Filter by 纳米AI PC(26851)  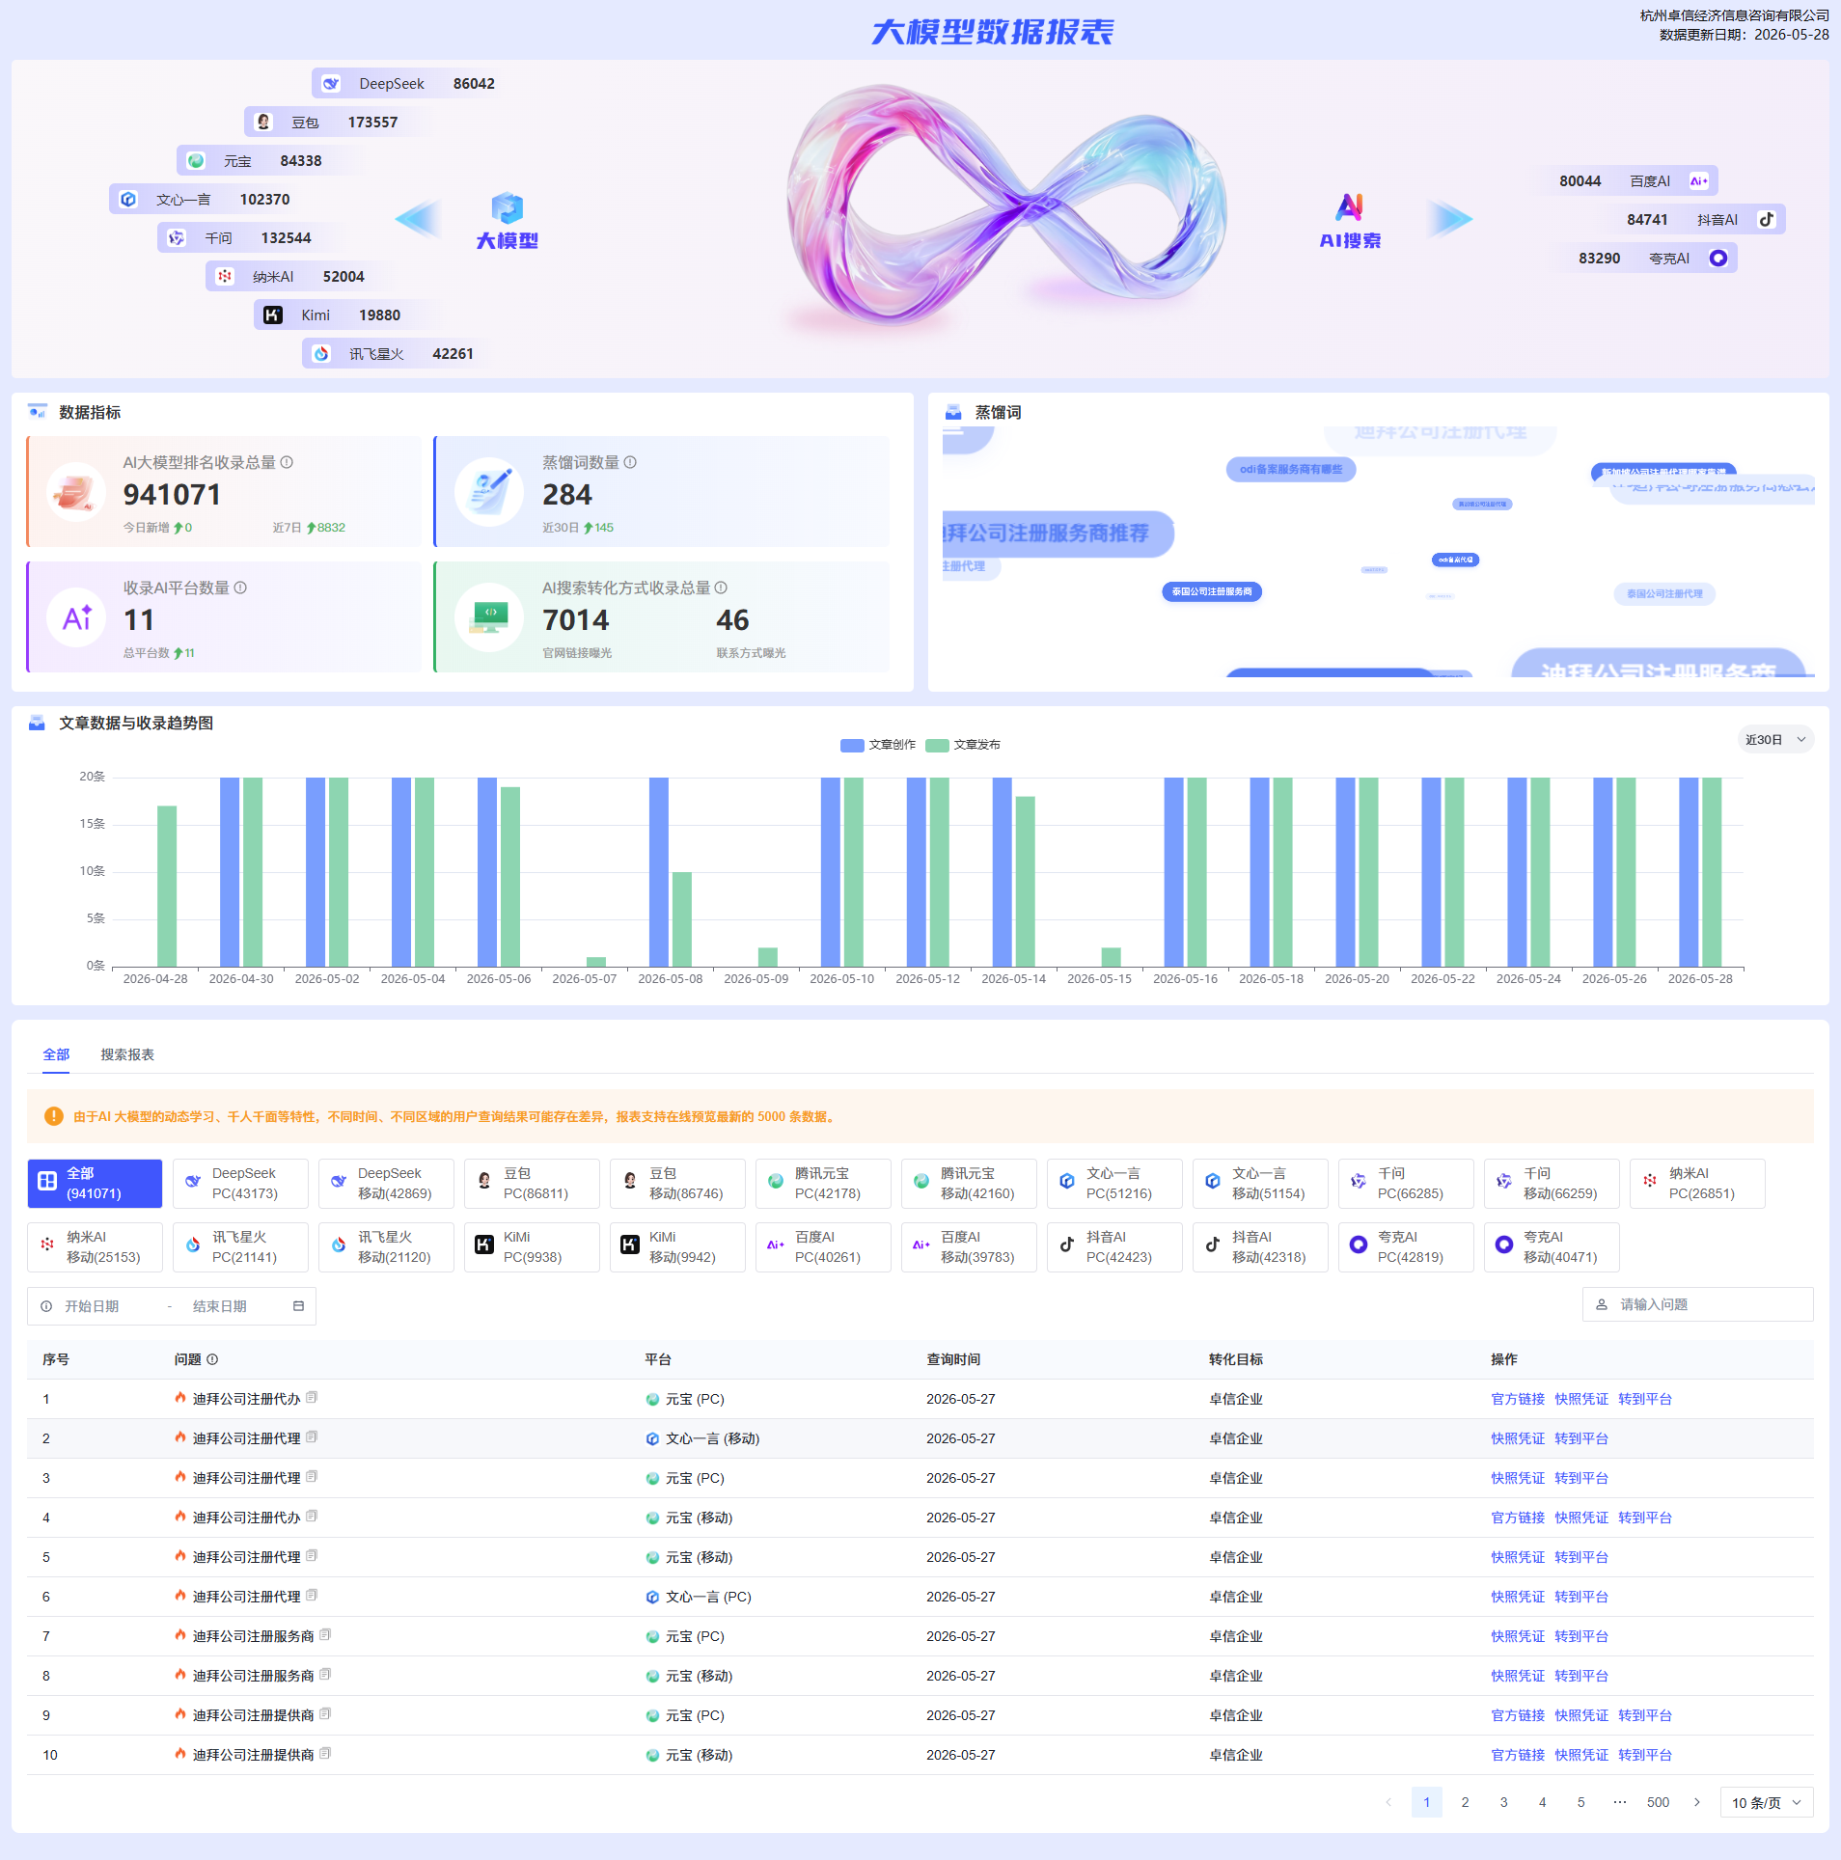tap(1697, 1184)
